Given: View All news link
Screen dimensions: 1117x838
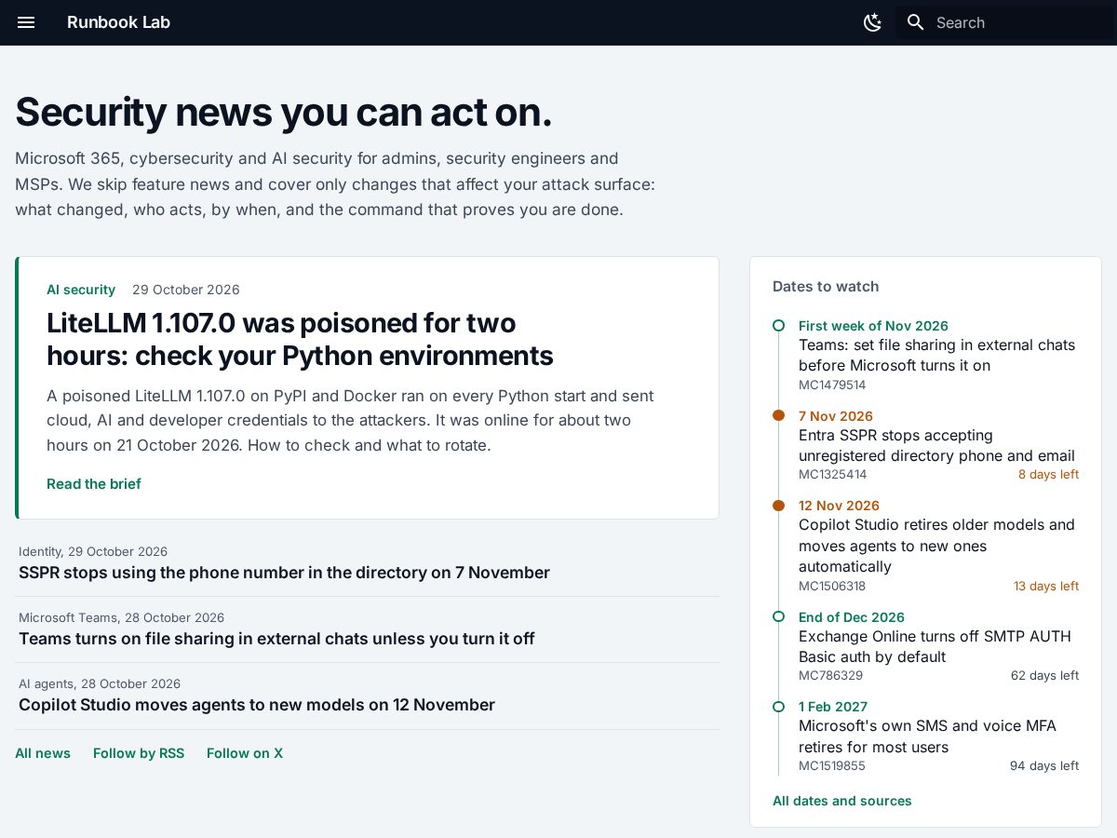Looking at the screenshot, I should pyautogui.click(x=43, y=753).
